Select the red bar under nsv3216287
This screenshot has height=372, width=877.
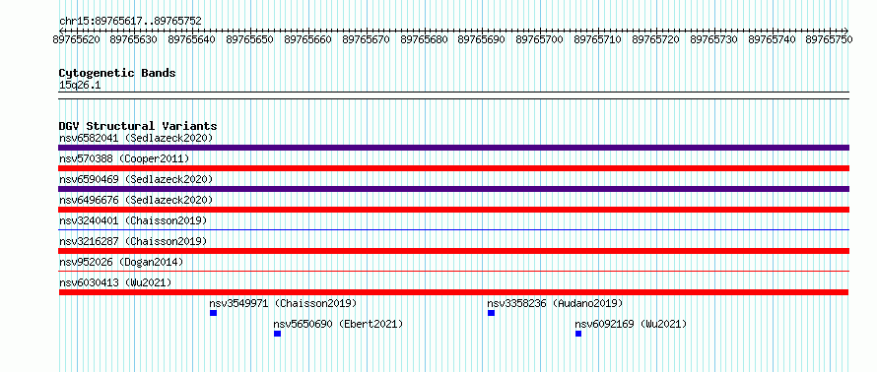click(x=453, y=251)
